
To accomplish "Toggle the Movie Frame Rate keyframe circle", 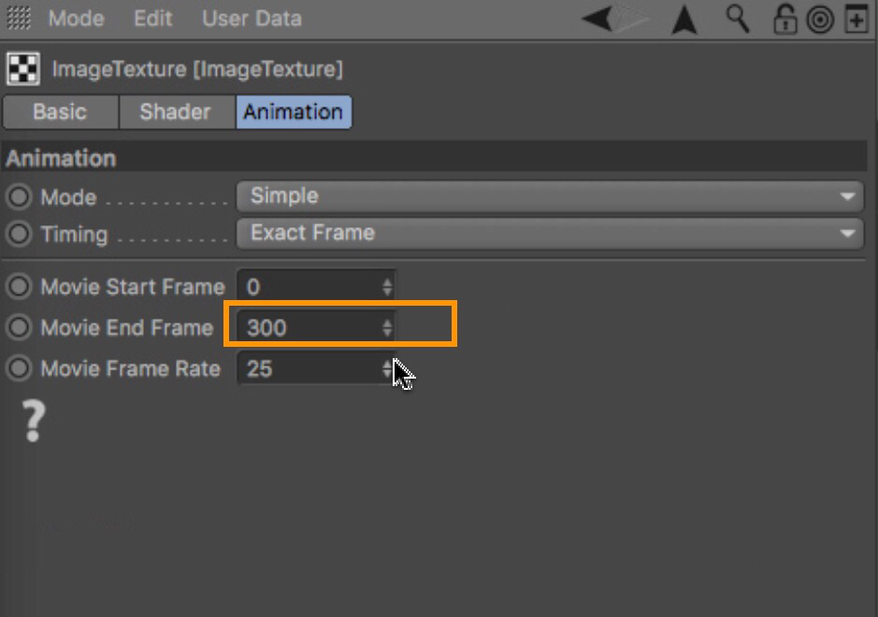I will [x=18, y=368].
